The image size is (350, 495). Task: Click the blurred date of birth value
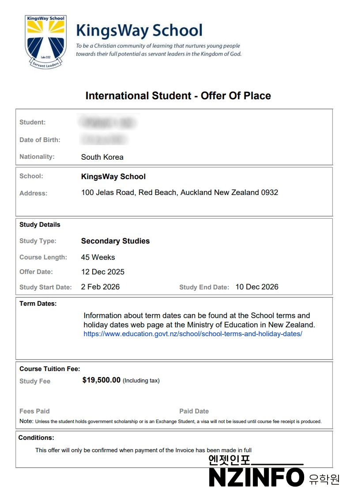tap(105, 140)
